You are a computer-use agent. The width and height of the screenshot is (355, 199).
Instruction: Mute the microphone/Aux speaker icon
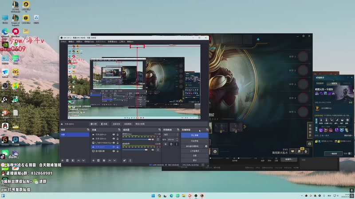pyautogui.click(x=153, y=139)
